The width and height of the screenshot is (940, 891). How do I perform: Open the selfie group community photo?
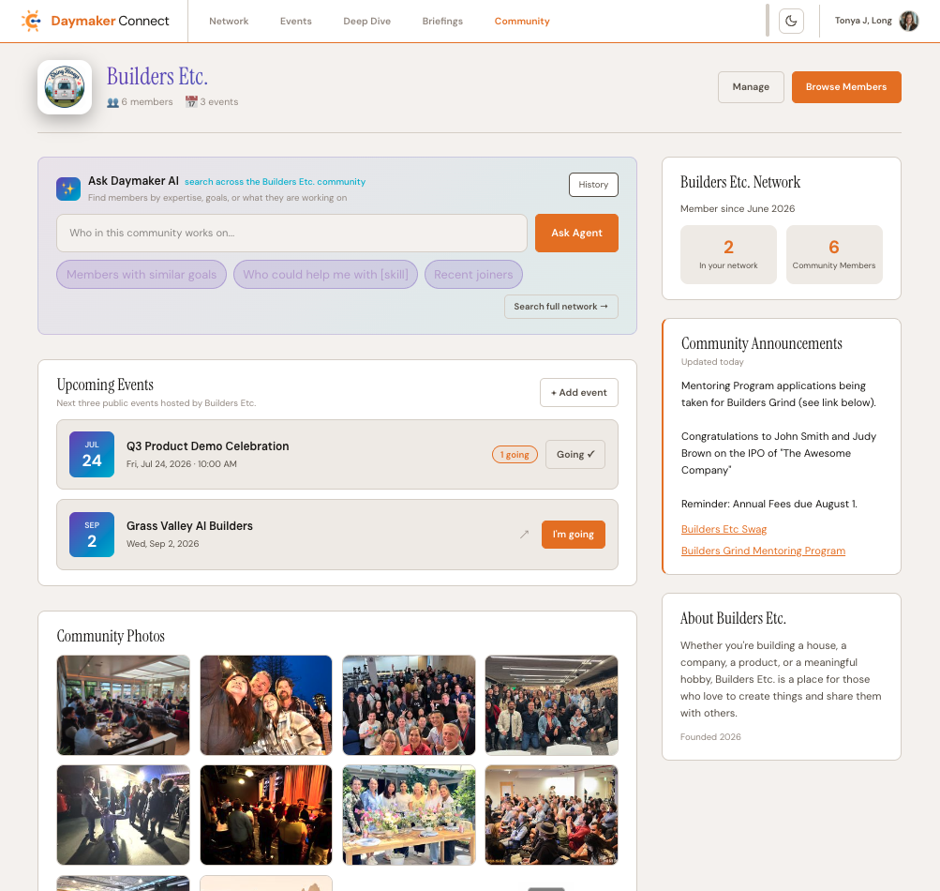(x=266, y=705)
